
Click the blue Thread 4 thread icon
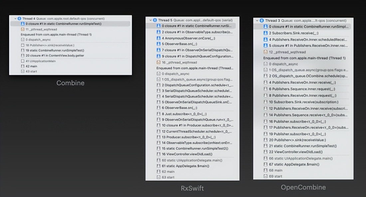[x=19, y=18]
